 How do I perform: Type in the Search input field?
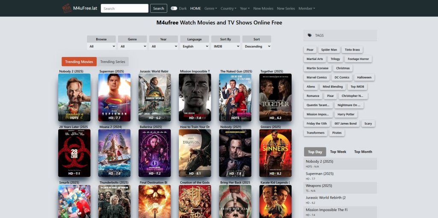(x=124, y=8)
